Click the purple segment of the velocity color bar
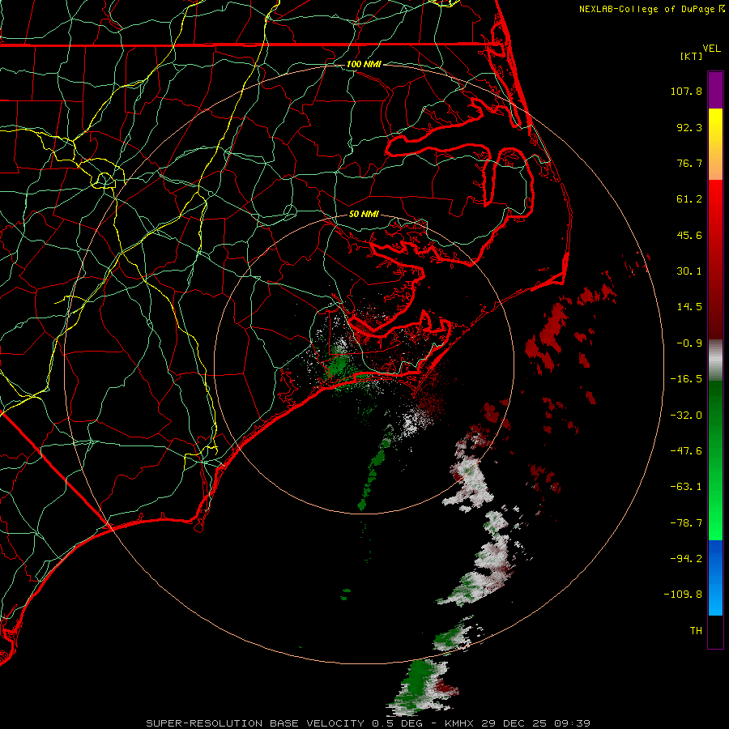This screenshot has height=729, width=729. (x=715, y=90)
